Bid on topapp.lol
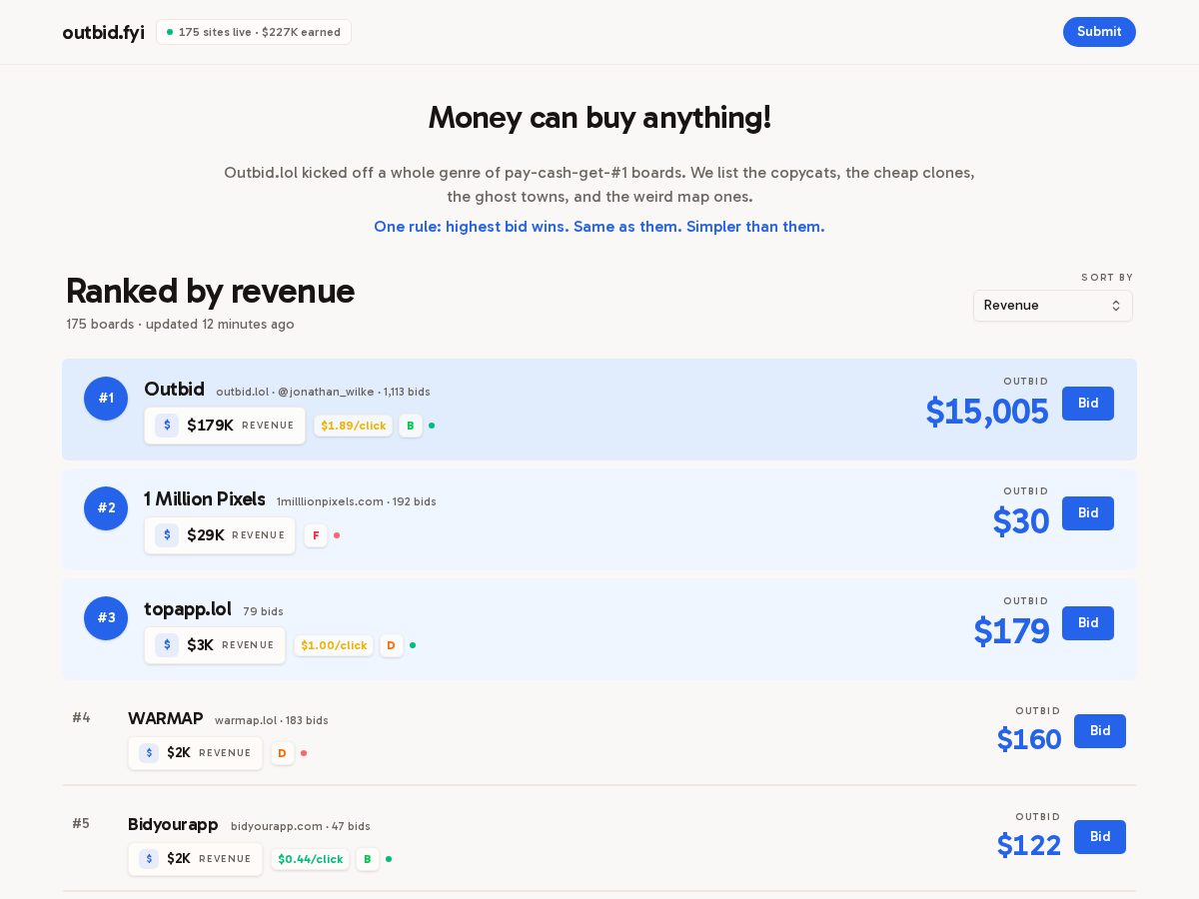 1088,623
